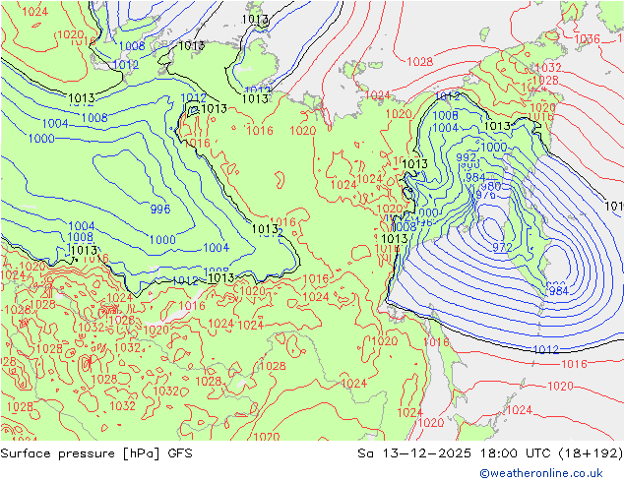Pick the blue 992 isobar label

(466, 157)
